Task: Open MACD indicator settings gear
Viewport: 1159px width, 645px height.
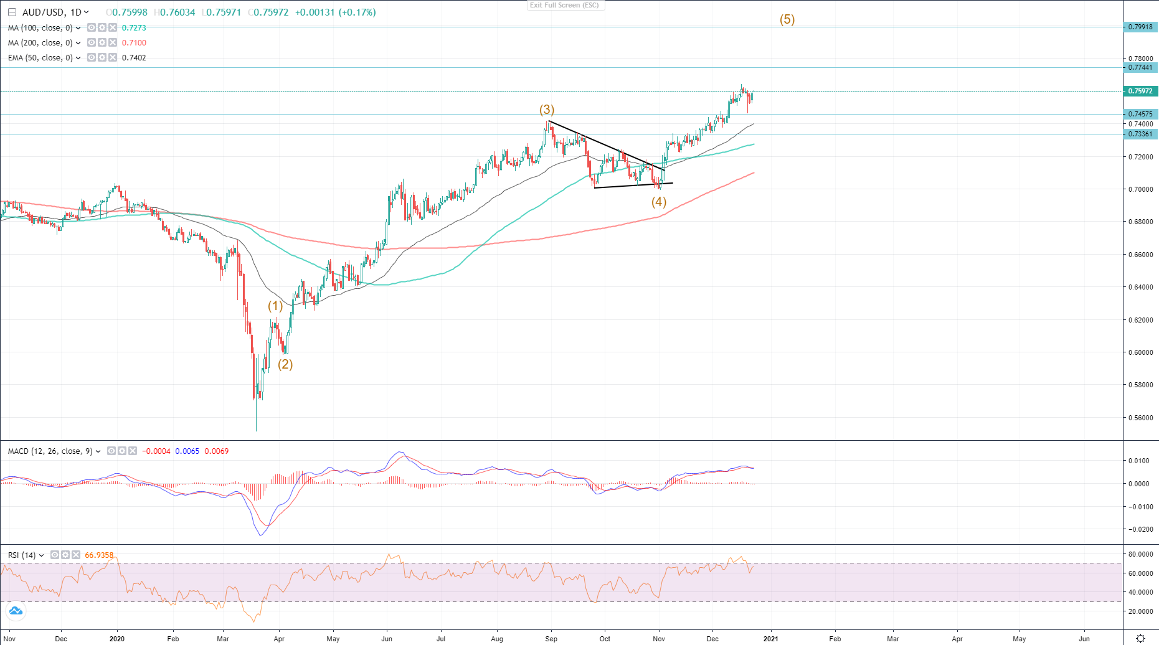Action: 122,451
